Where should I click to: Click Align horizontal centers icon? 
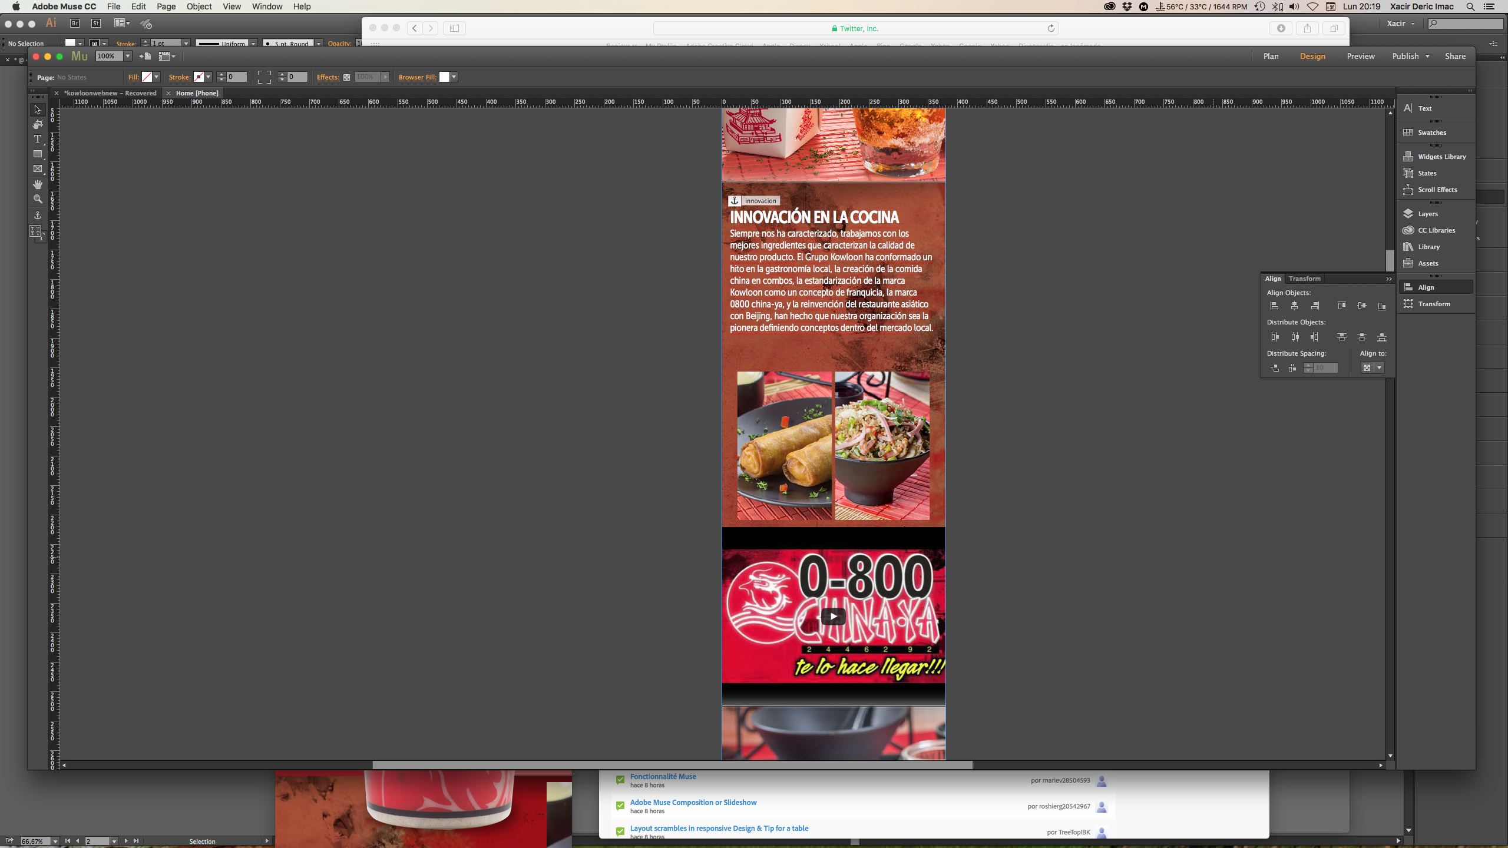pos(1294,306)
